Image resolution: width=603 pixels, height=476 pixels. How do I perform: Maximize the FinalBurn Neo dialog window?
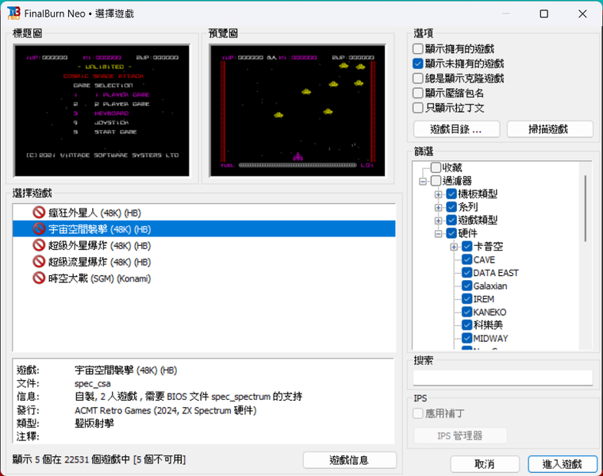click(x=544, y=13)
